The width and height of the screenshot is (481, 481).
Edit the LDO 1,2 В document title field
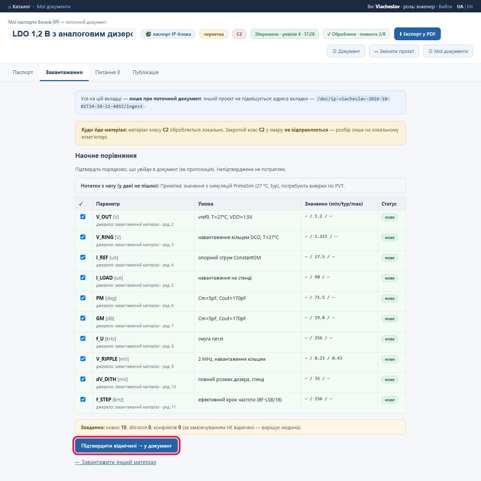(x=73, y=34)
